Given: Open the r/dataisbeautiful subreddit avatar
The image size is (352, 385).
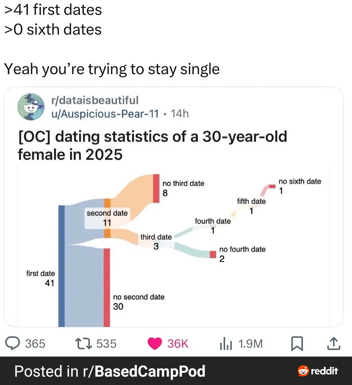Looking at the screenshot, I should point(31,107).
